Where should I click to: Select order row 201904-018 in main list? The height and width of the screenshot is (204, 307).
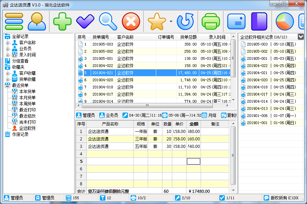click(153, 87)
